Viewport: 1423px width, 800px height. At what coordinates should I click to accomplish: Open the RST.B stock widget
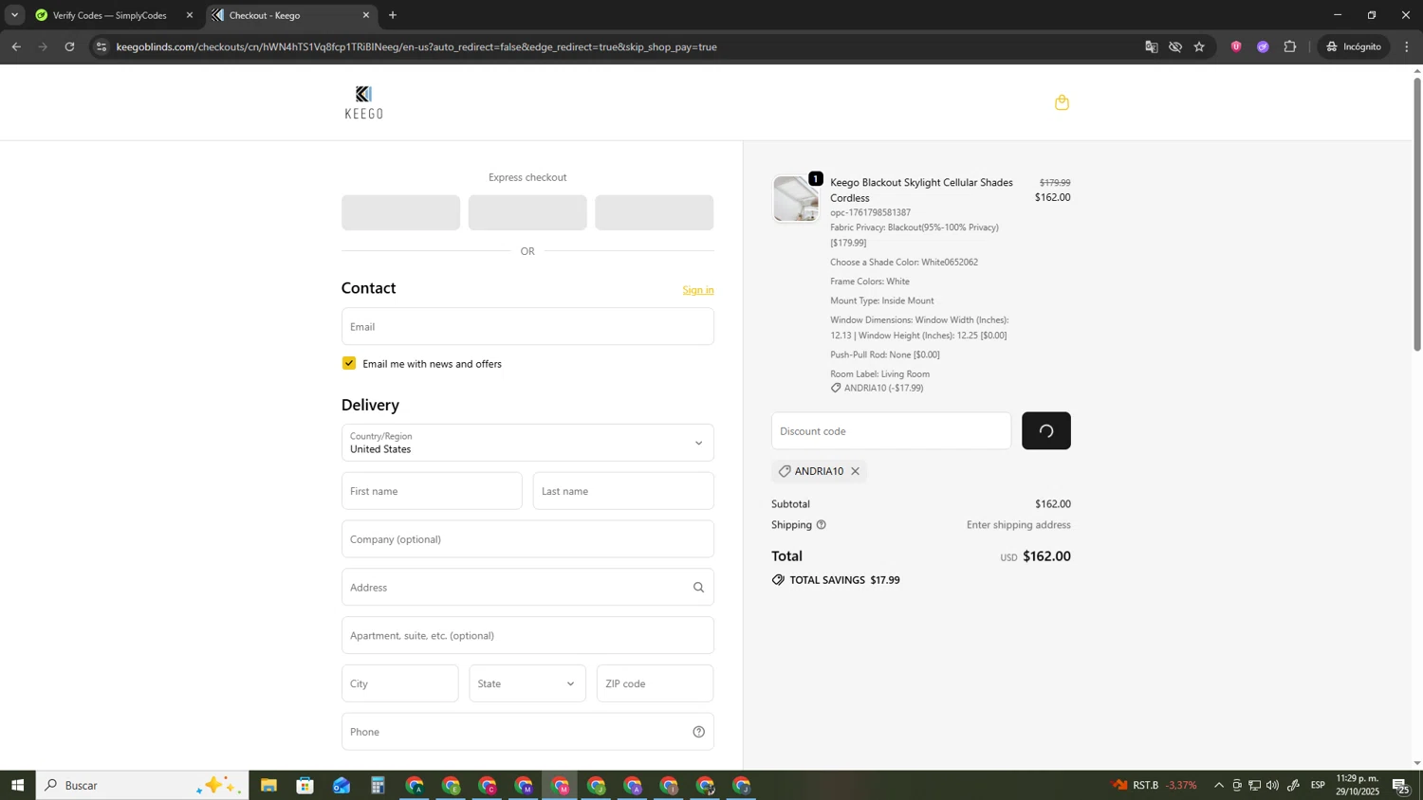click(1155, 786)
